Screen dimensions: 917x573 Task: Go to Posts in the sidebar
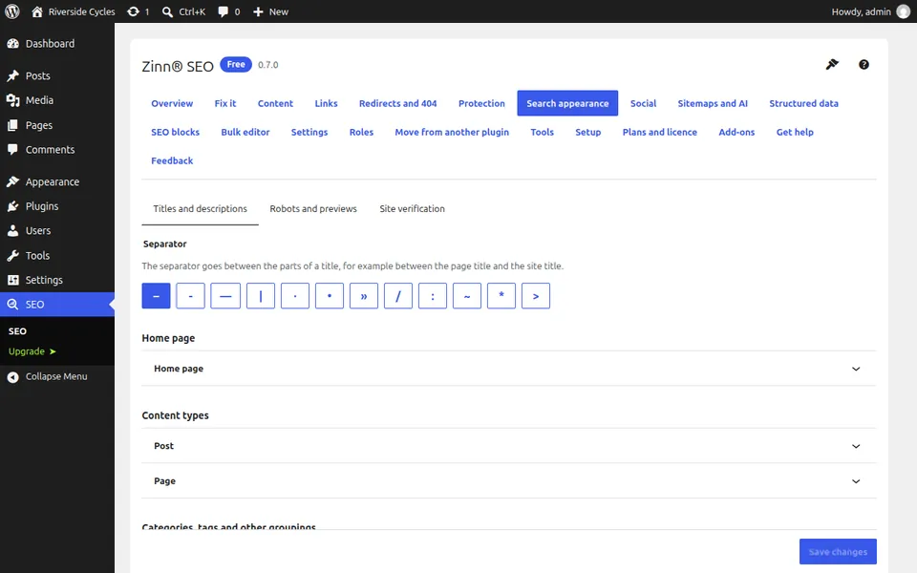tap(57, 75)
